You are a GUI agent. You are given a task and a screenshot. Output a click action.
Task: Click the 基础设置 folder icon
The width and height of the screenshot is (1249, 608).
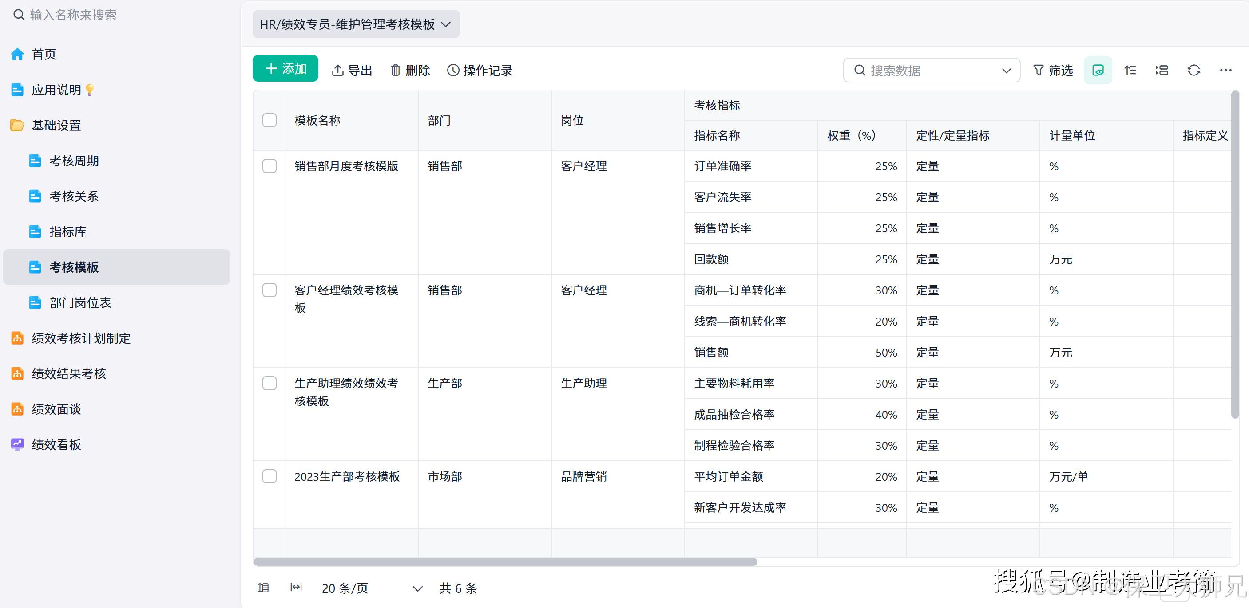(x=17, y=126)
